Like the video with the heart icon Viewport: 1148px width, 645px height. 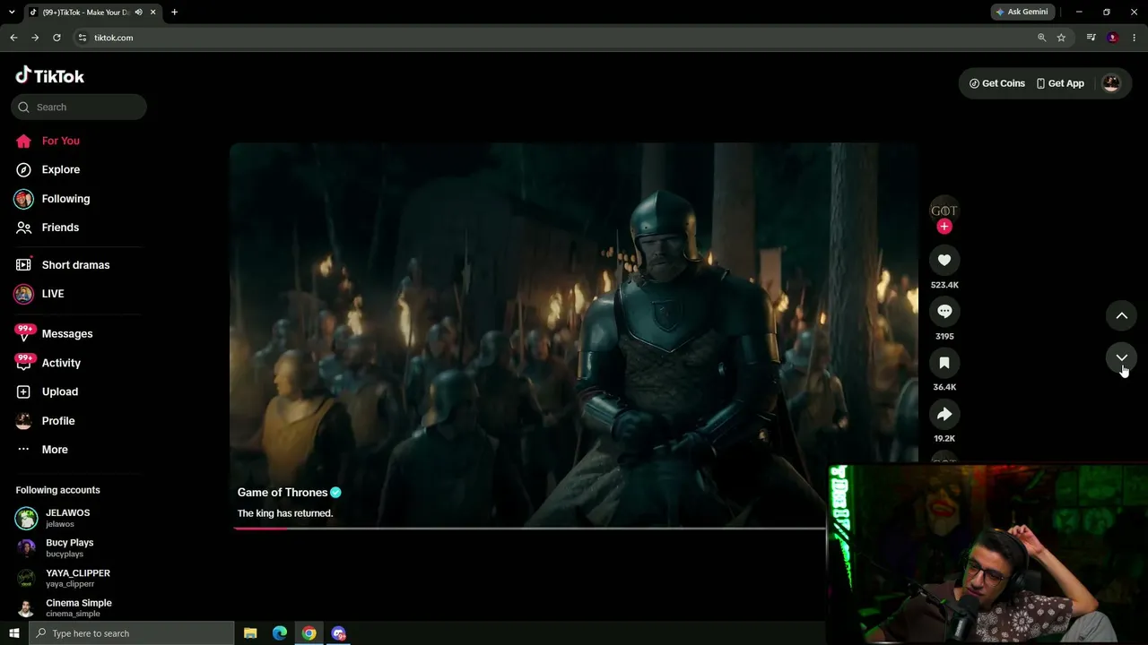[x=944, y=260]
